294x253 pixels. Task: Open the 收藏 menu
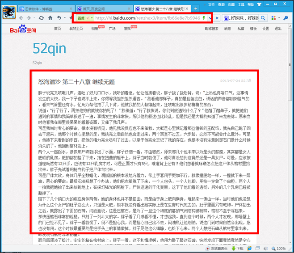pos(231,4)
